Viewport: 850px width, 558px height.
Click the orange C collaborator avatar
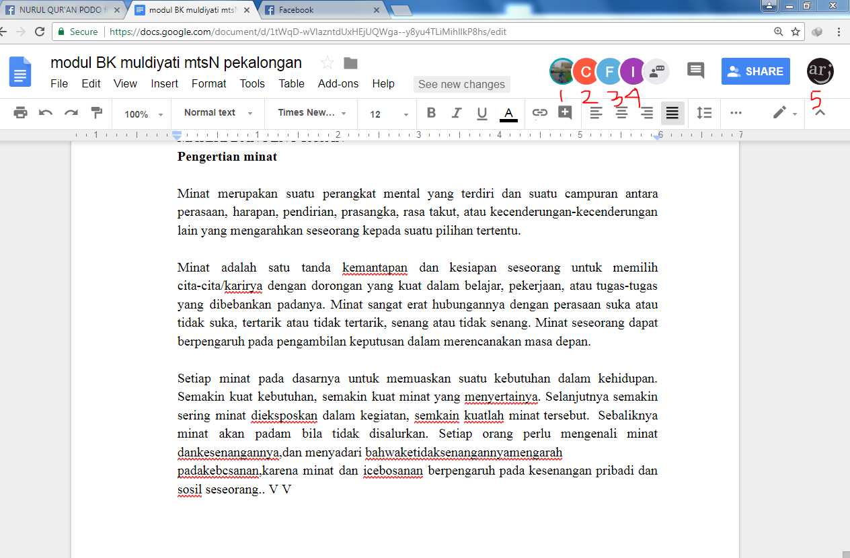pyautogui.click(x=586, y=71)
